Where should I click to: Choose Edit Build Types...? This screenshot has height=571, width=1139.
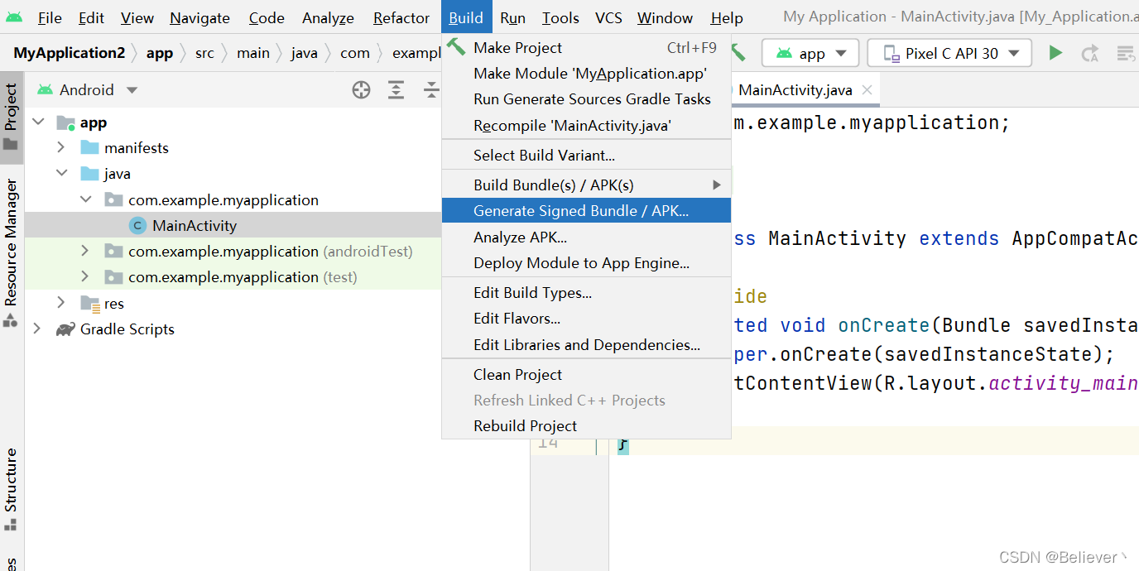click(x=586, y=293)
